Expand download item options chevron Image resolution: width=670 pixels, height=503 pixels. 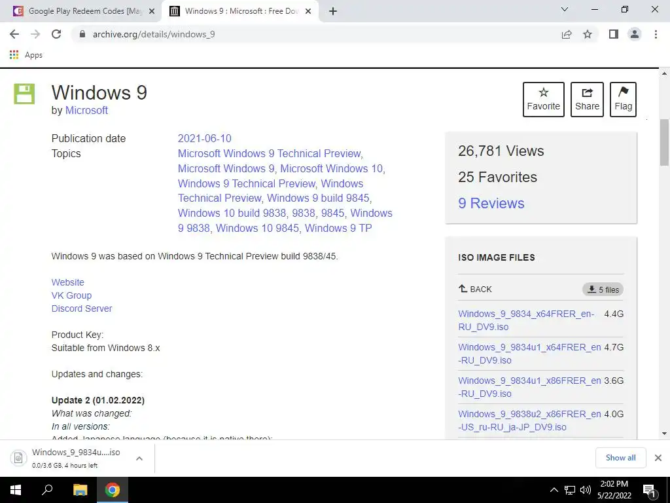pos(139,458)
